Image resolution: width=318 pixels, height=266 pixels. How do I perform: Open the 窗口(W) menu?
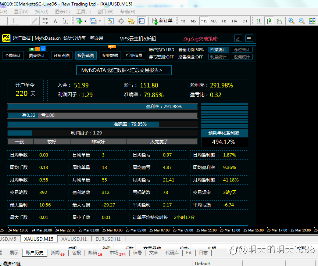click(x=106, y=12)
